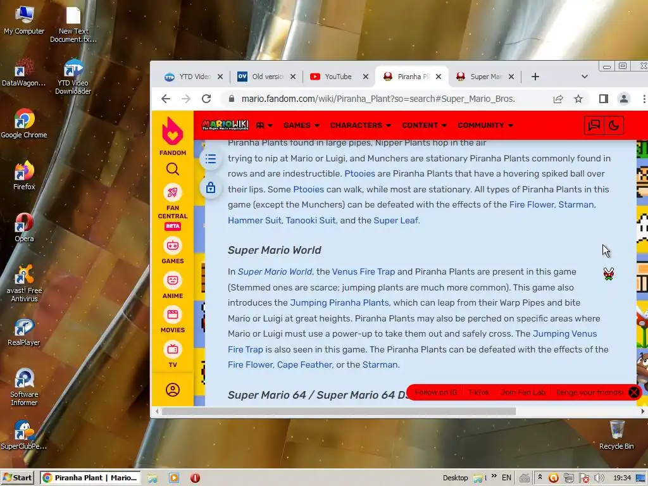Open the Fandom sidebar search magnifier

pos(173,169)
